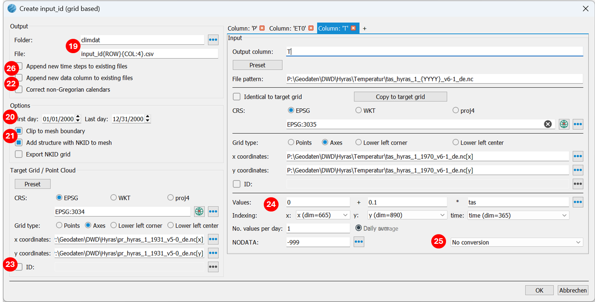Viewport: 595px width, 302px height.
Task: Click the browse button next to Folder field
Action: [213, 40]
